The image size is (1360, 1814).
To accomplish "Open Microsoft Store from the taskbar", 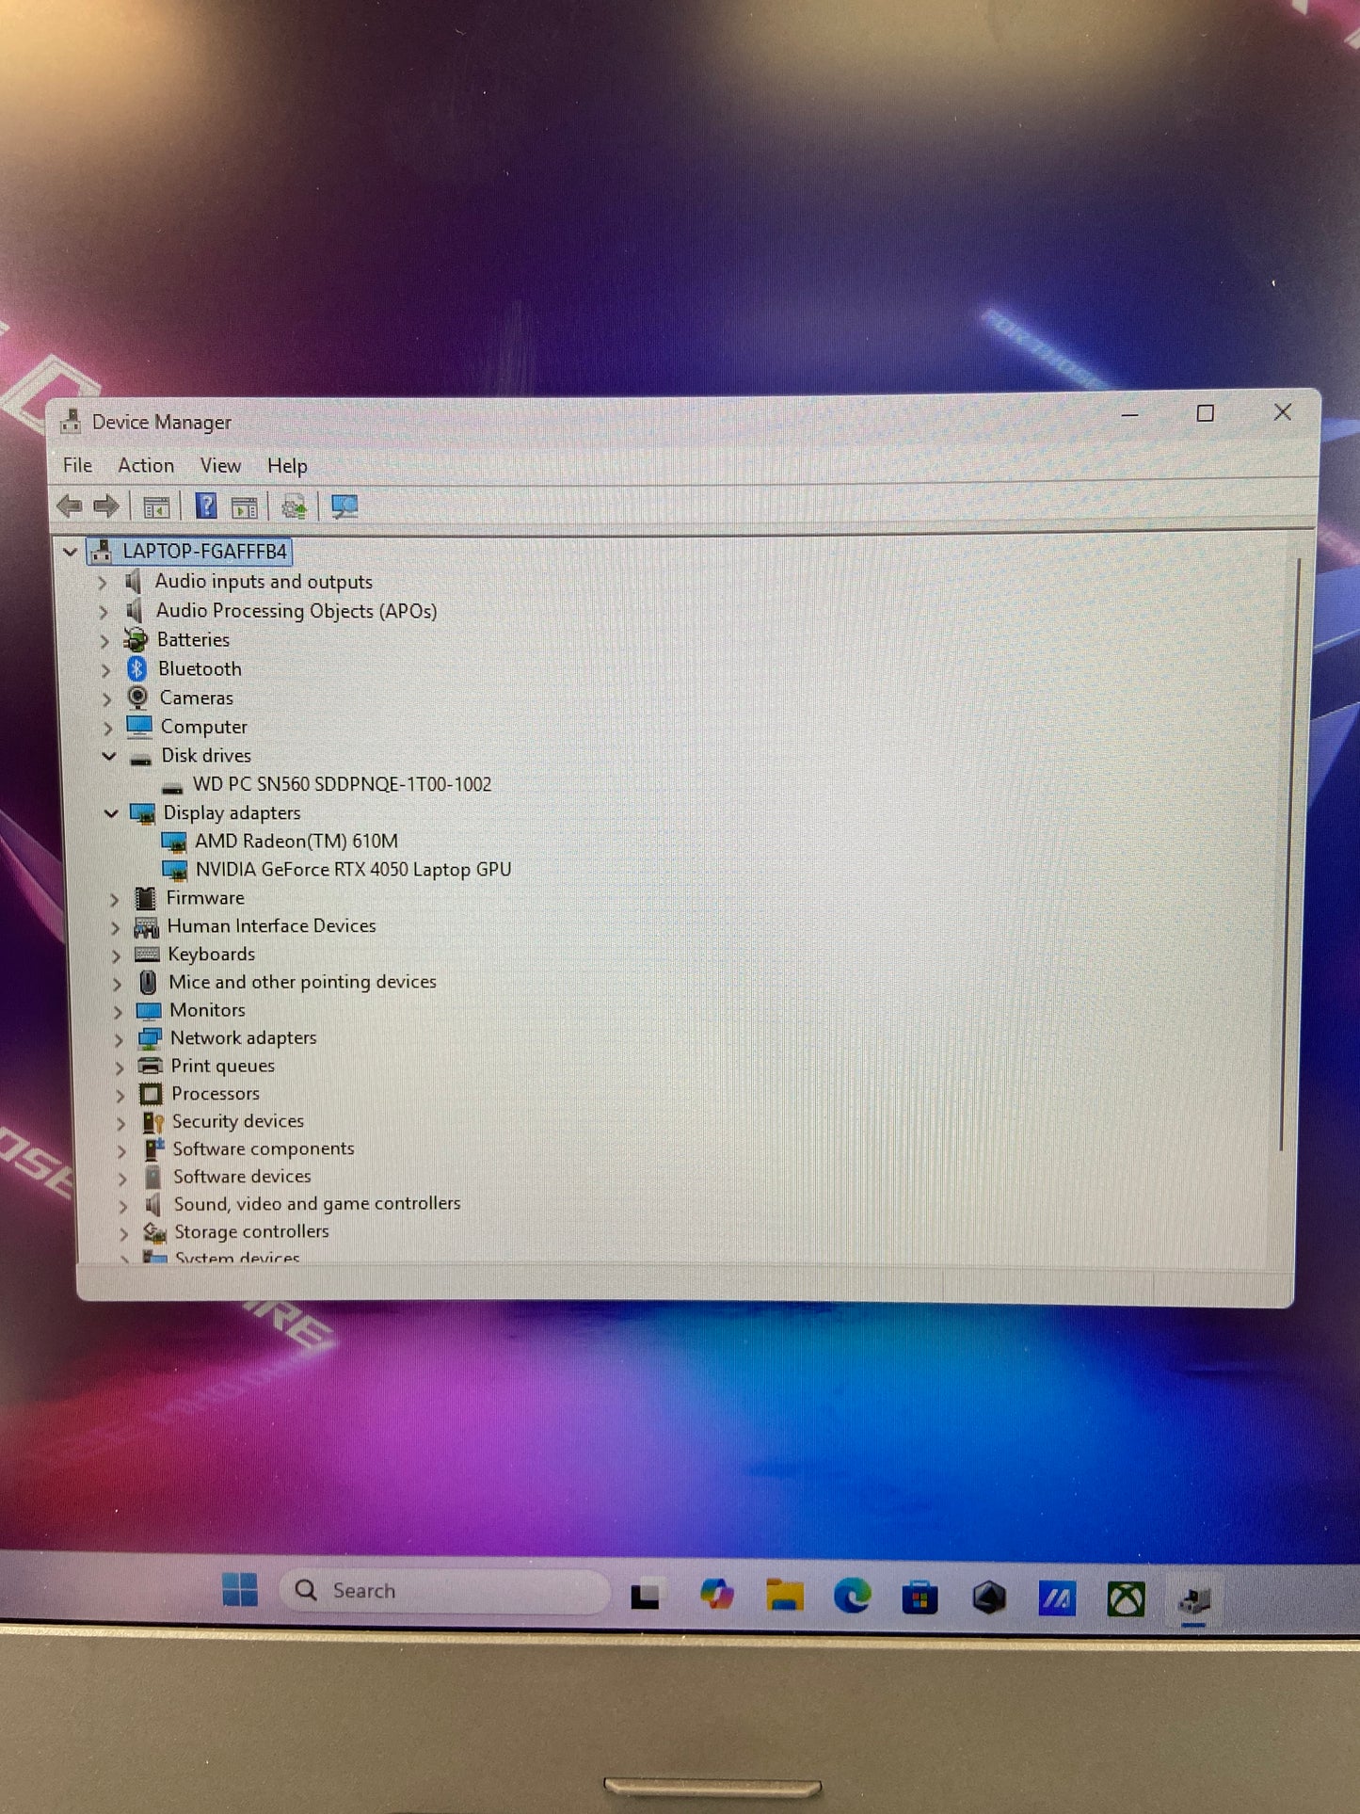I will tap(920, 1597).
